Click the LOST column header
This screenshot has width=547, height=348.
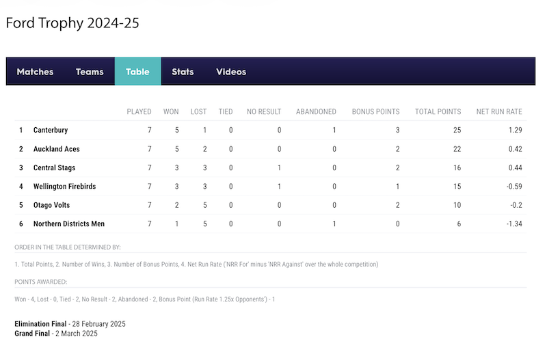coord(198,111)
